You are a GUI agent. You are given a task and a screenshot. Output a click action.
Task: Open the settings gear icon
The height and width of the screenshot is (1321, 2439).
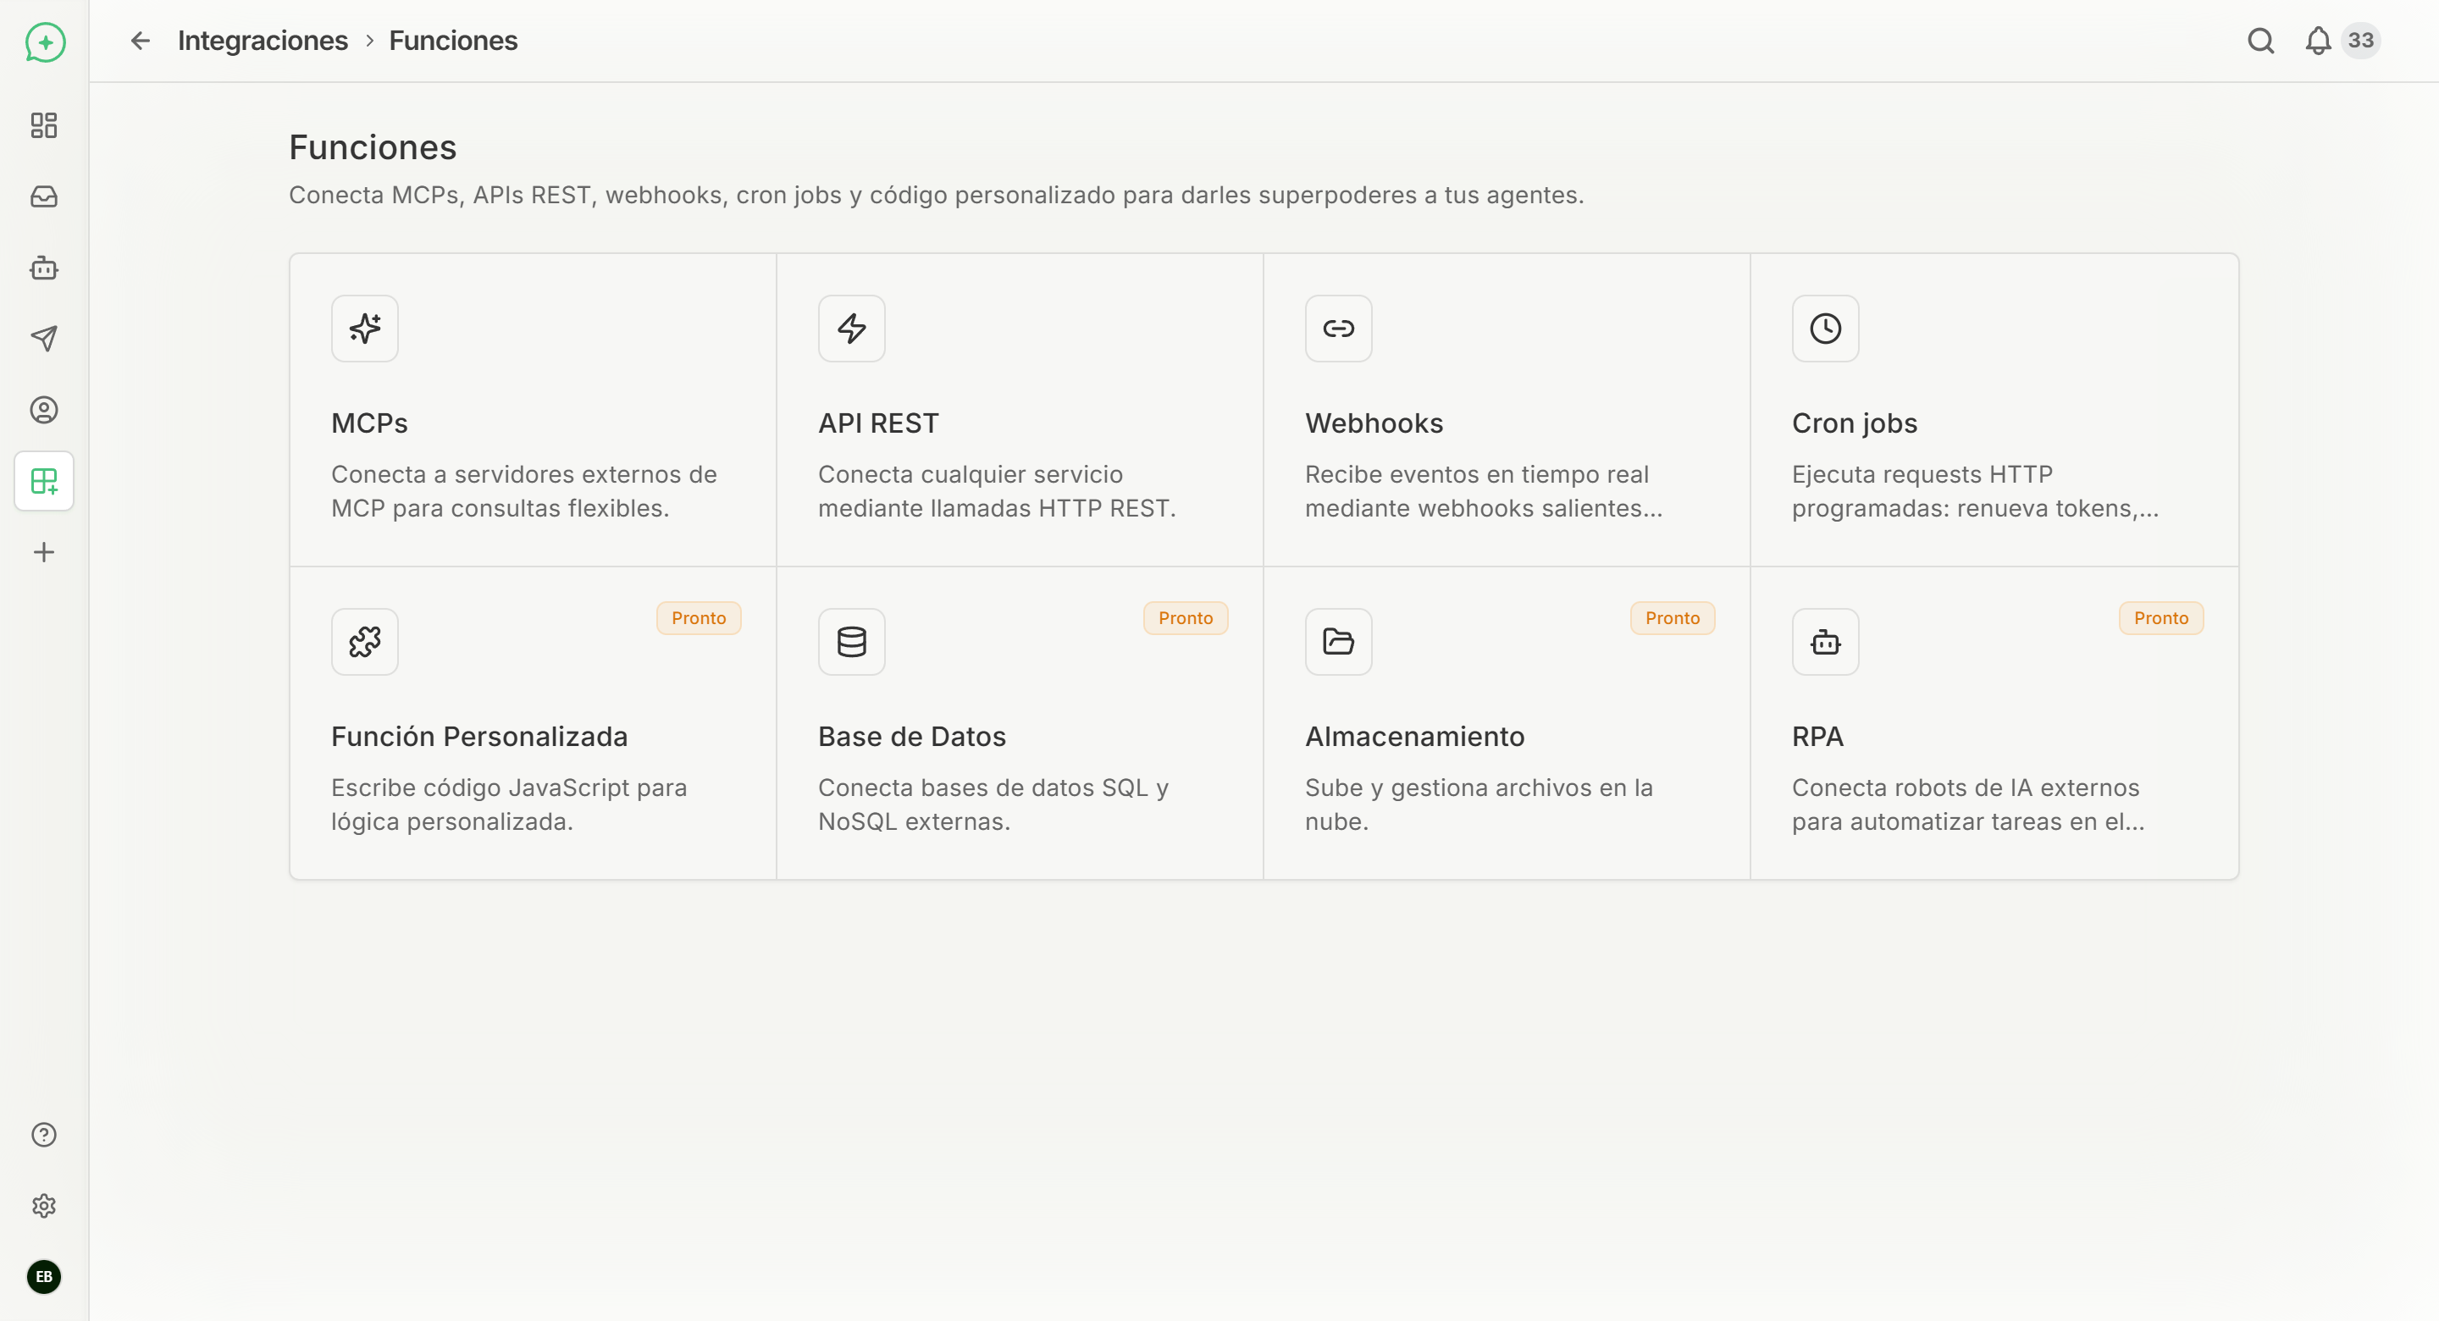pyautogui.click(x=43, y=1206)
